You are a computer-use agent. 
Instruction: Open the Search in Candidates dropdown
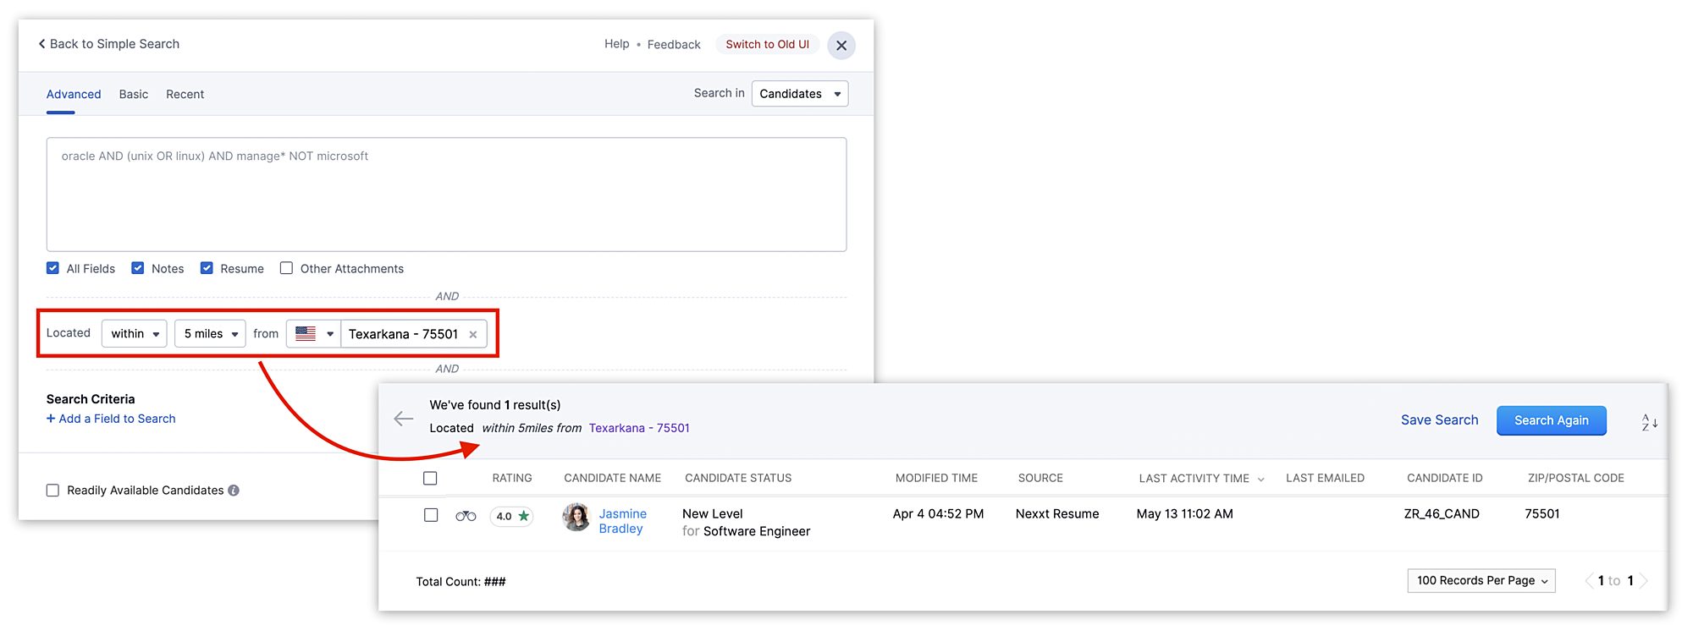coord(799,94)
